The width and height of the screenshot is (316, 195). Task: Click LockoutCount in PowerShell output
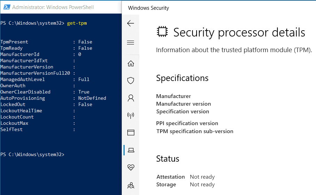point(17,117)
